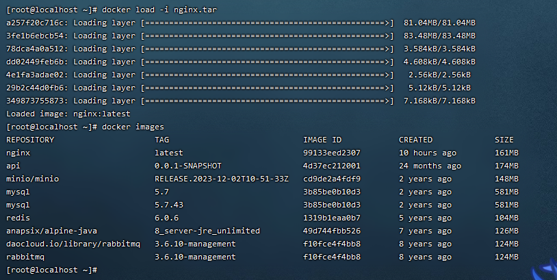Click the redis 6.0.6 tag
This screenshot has height=280, width=557.
tap(166, 218)
